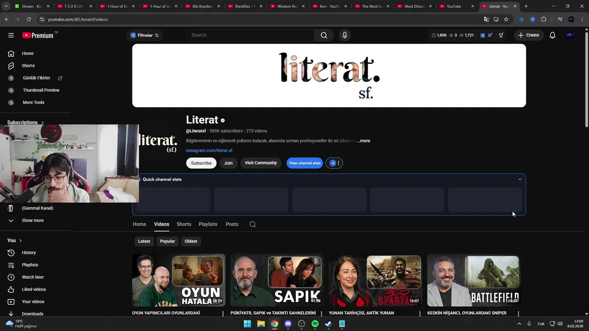589x331 pixels.
Task: Click the Join membership button
Action: [x=228, y=163]
